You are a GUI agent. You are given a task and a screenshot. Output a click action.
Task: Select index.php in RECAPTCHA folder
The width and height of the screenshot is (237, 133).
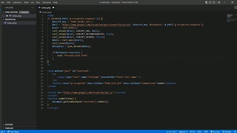pos(19,23)
